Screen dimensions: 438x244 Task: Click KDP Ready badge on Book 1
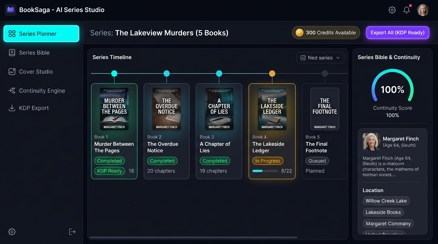tap(109, 171)
